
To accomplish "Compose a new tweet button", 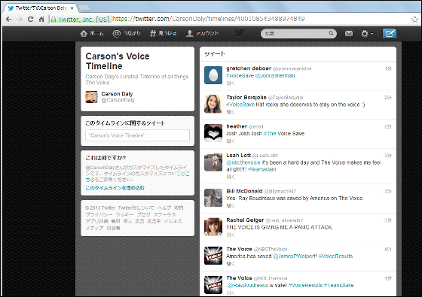I will point(390,34).
